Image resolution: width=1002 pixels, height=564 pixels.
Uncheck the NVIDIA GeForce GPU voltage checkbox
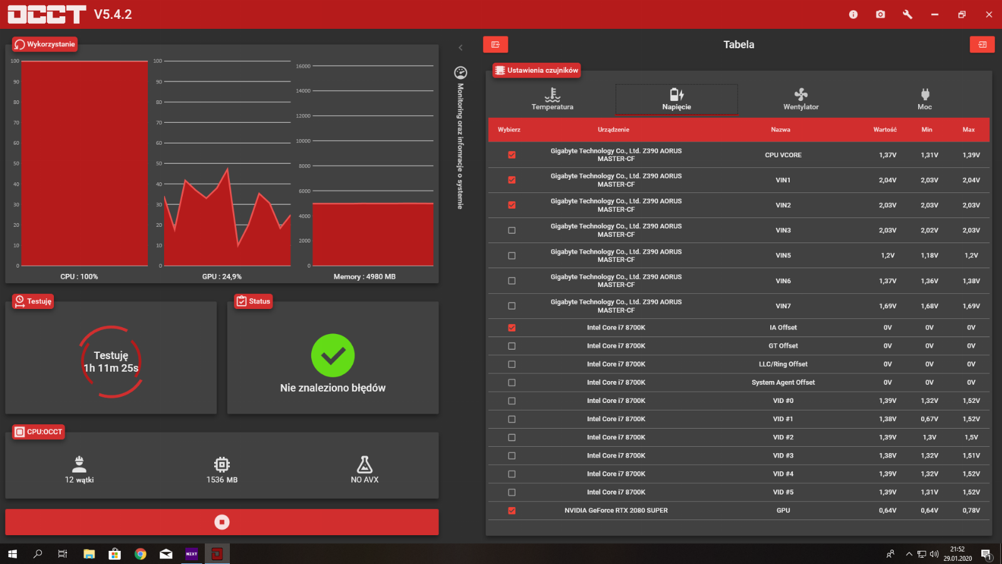click(x=512, y=511)
